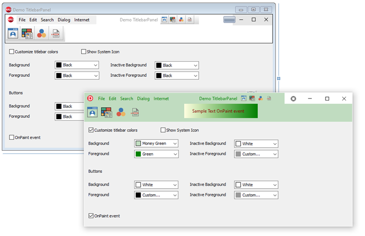Click restore button in outer Demo TitlebarPanel caption
The image size is (365, 236).
(x=254, y=9)
